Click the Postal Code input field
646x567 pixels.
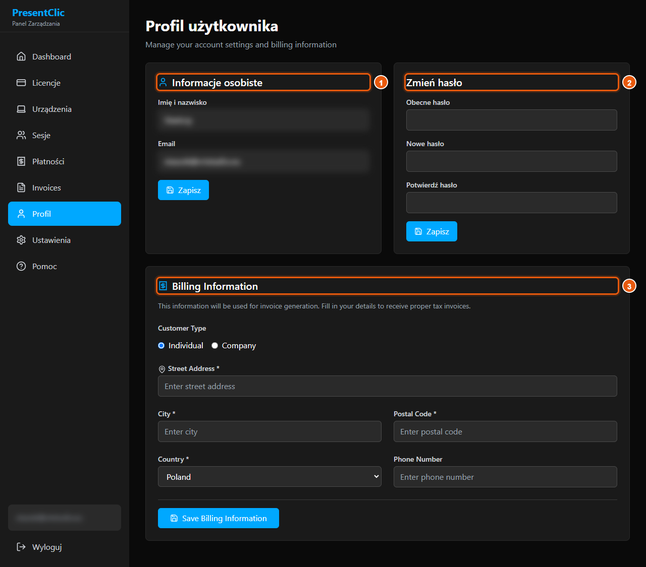tap(505, 431)
